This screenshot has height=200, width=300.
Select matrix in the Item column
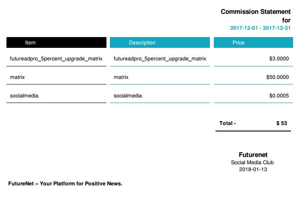coord(17,77)
